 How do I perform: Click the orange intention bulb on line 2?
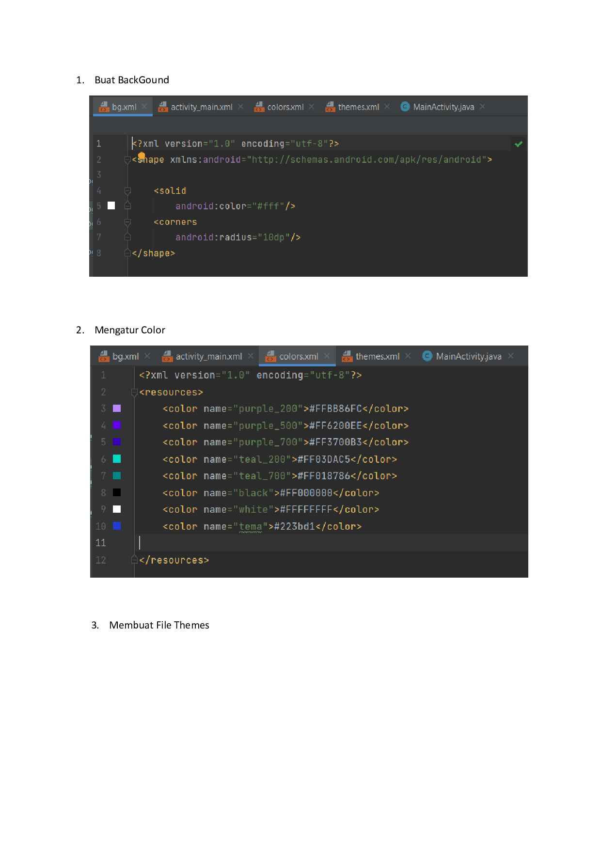(x=142, y=156)
